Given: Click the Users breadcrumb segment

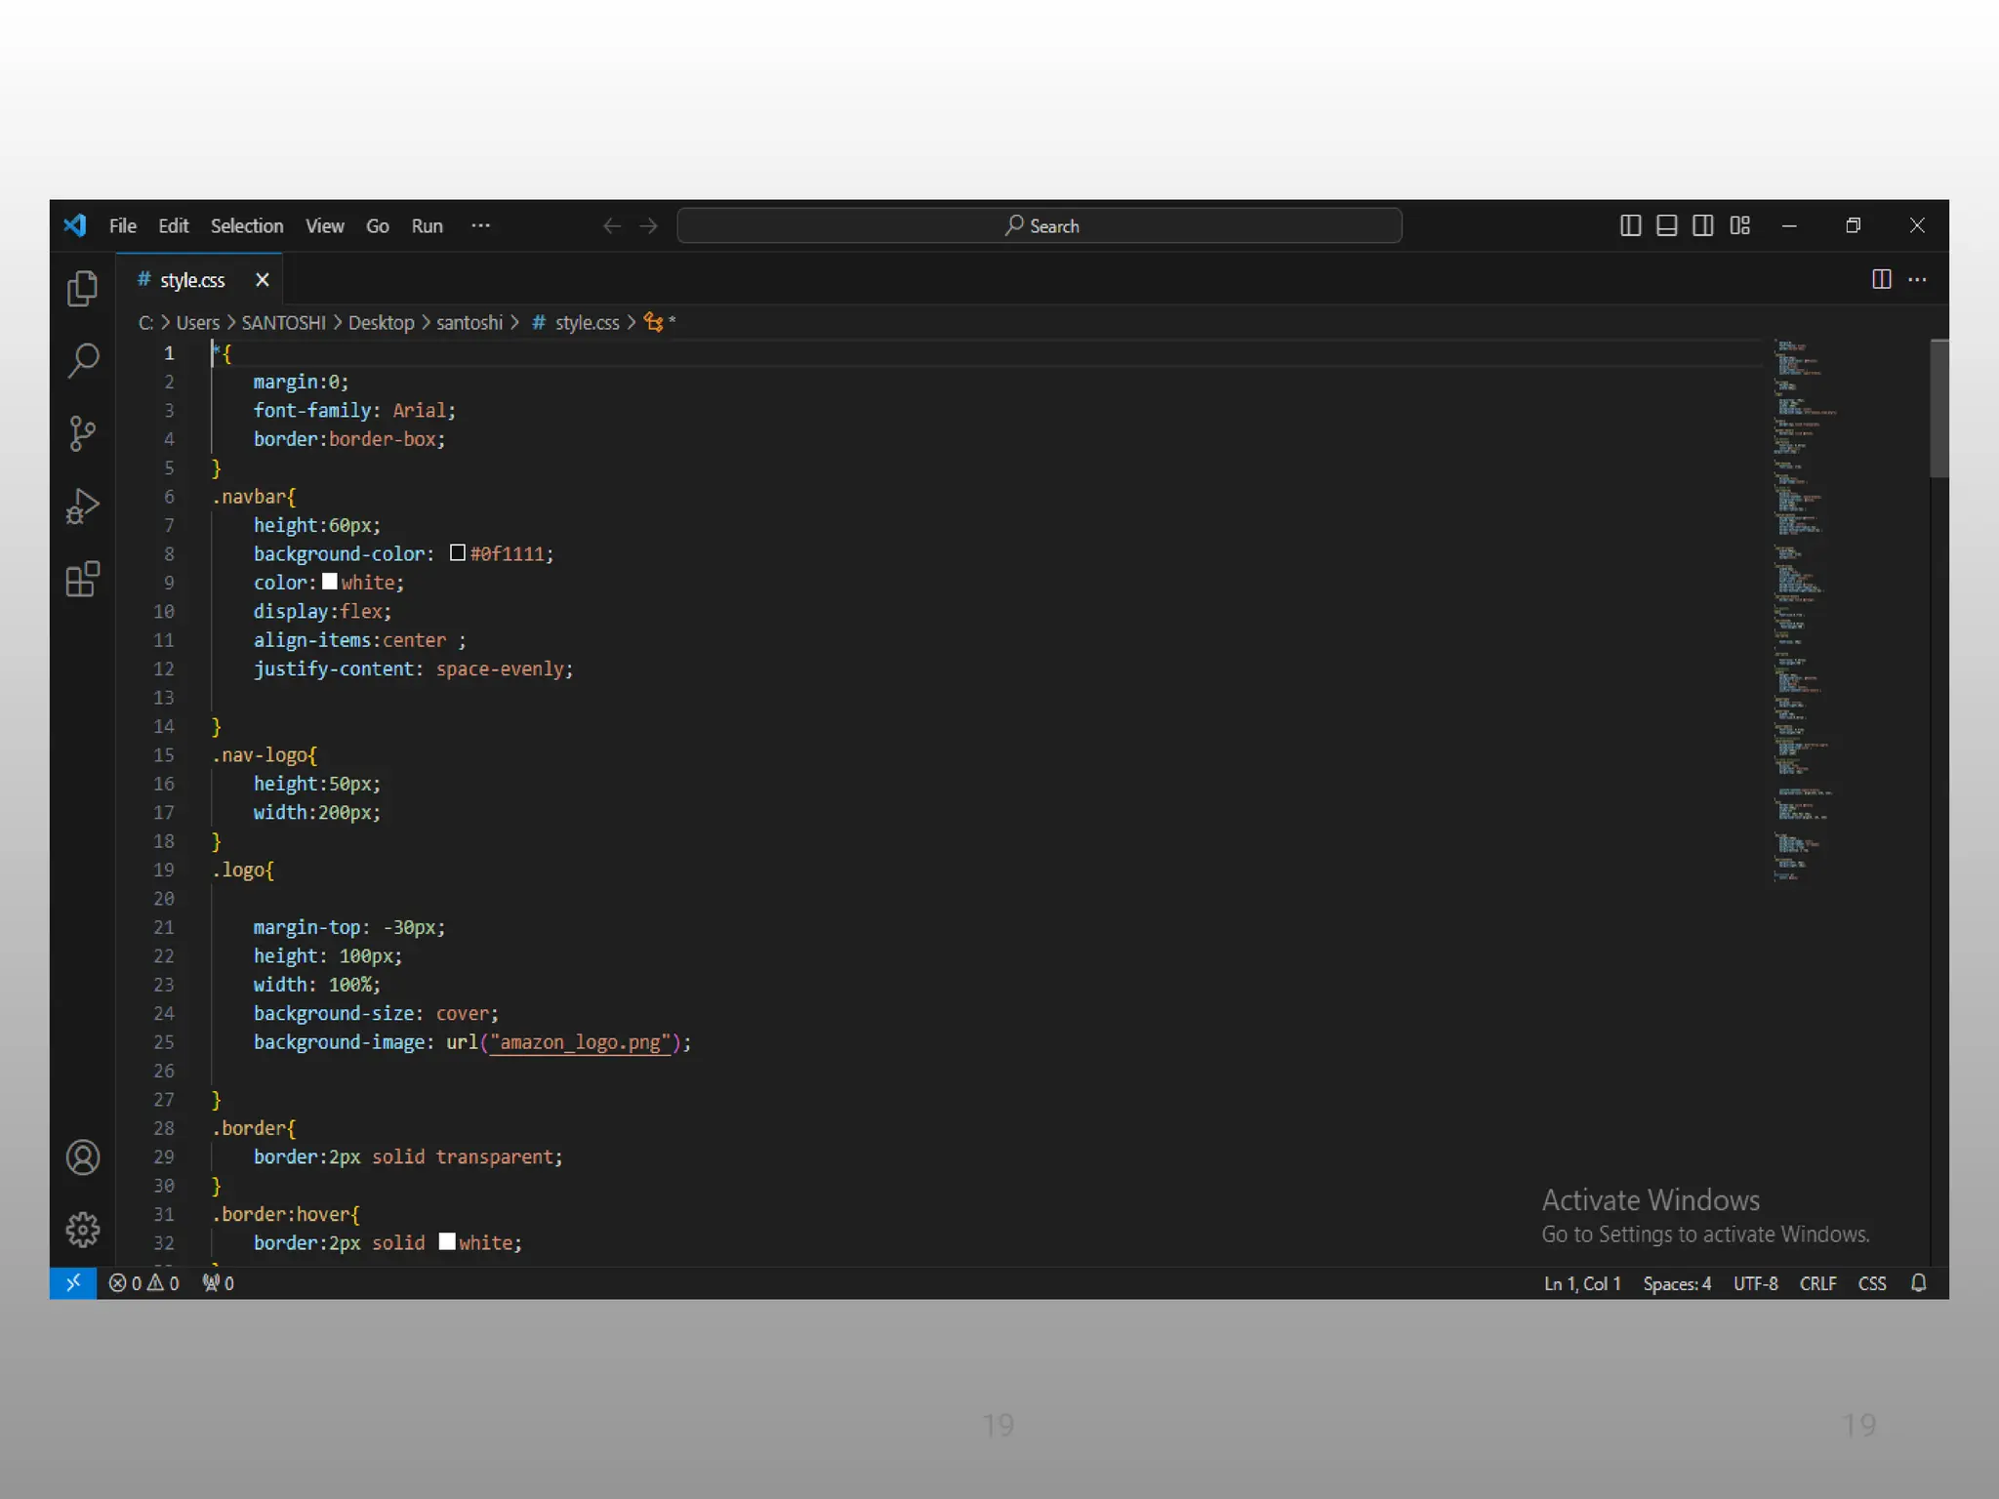Looking at the screenshot, I should point(198,323).
